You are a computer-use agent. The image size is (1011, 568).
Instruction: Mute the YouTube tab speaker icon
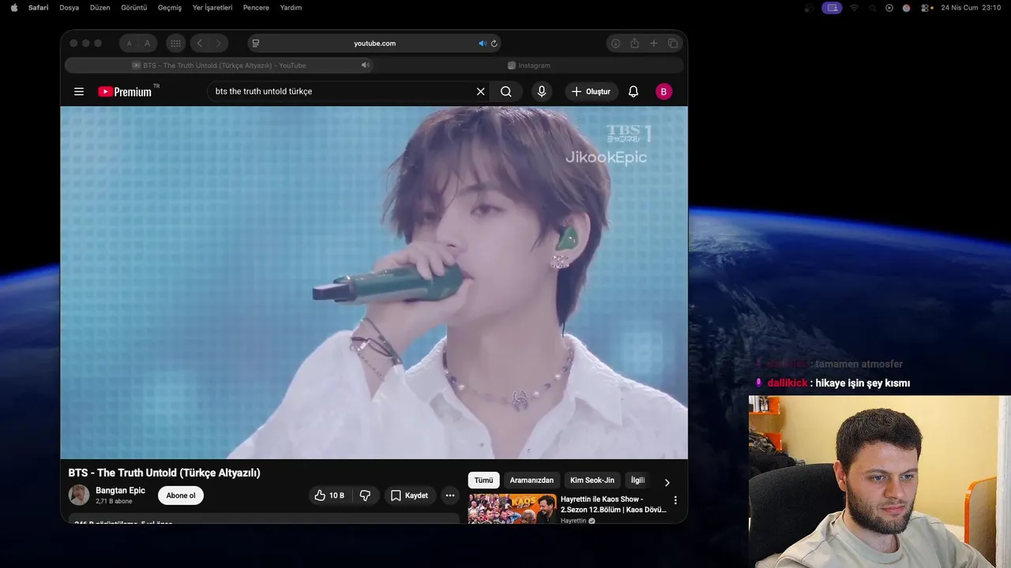pos(365,65)
